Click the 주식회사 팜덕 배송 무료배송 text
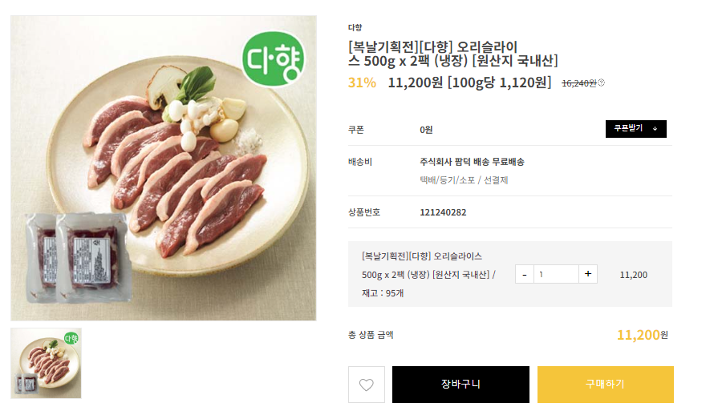The height and width of the screenshot is (415, 718). tap(472, 162)
